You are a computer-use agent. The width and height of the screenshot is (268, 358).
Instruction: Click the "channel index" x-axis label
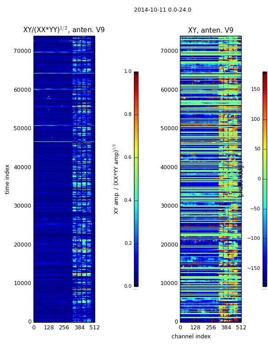pos(191,337)
